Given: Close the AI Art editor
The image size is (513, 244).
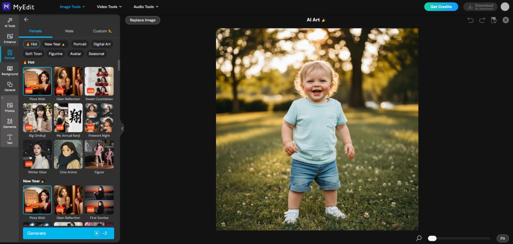Looking at the screenshot, I should point(506,20).
